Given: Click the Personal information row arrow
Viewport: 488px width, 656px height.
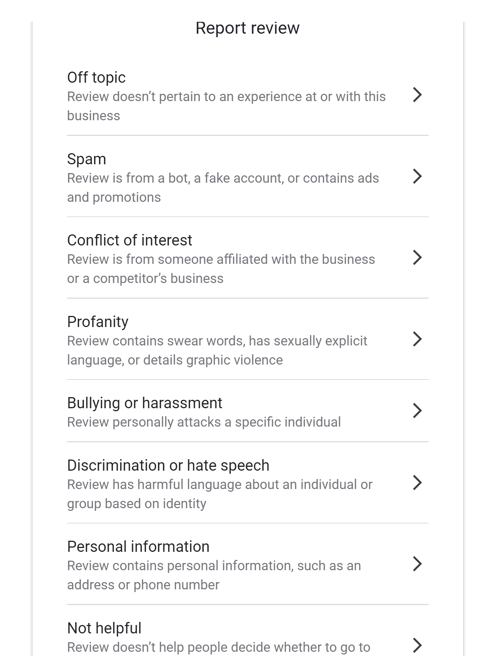Looking at the screenshot, I should click(417, 564).
